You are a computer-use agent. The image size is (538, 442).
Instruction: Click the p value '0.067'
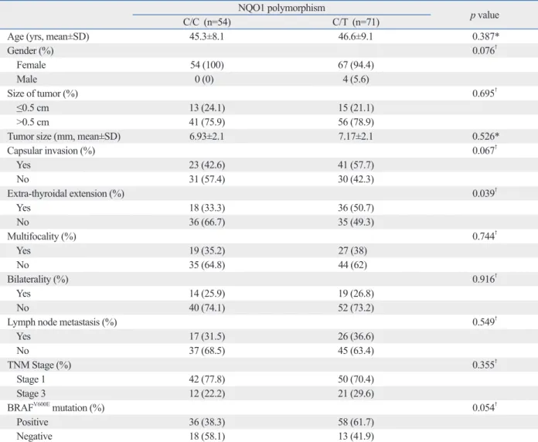click(x=485, y=151)
